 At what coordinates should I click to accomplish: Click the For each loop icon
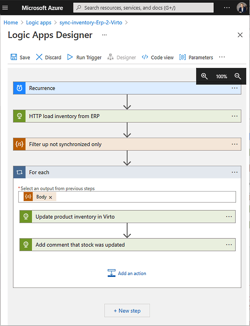pyautogui.click(x=19, y=172)
